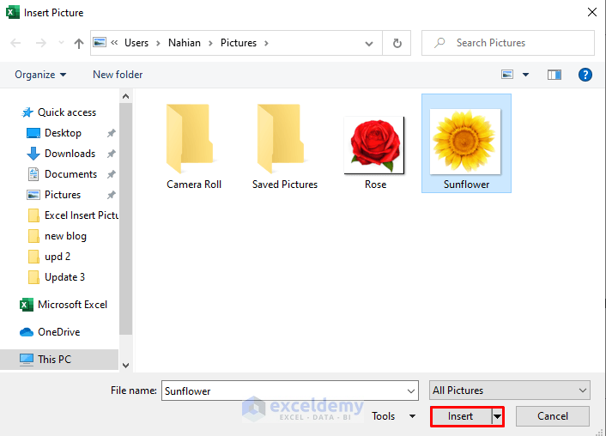The height and width of the screenshot is (436, 606).
Task: Open the Organize menu
Action: 40,75
